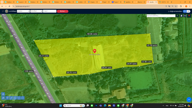192x108 pixels.
Task: Click the red location pin on parcel
Action: (94, 51)
